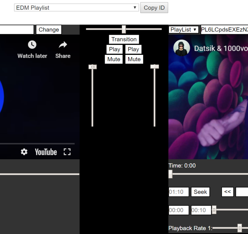Screen dimensions: 248x234
Task: Click the Watch later clock icon
Action: click(32, 45)
